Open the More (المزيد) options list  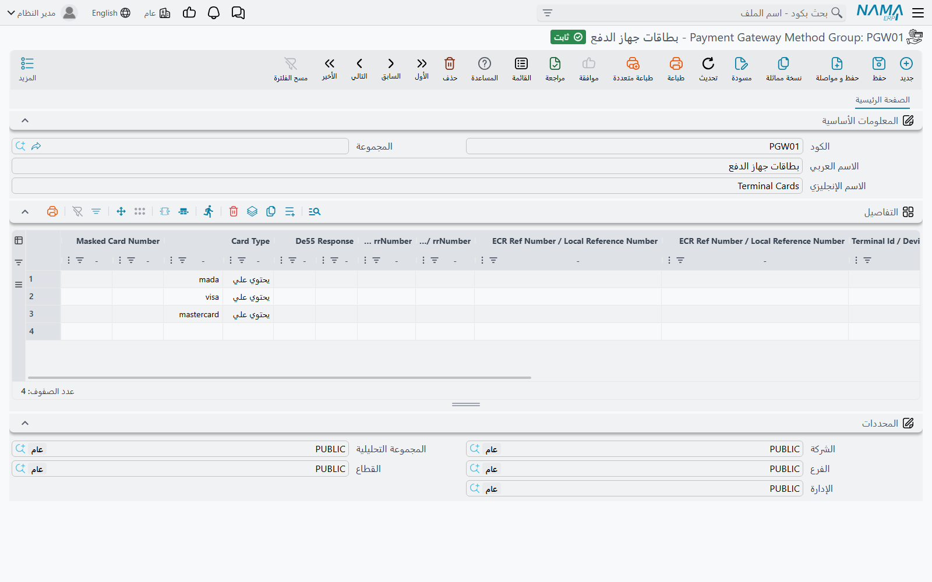(x=27, y=69)
